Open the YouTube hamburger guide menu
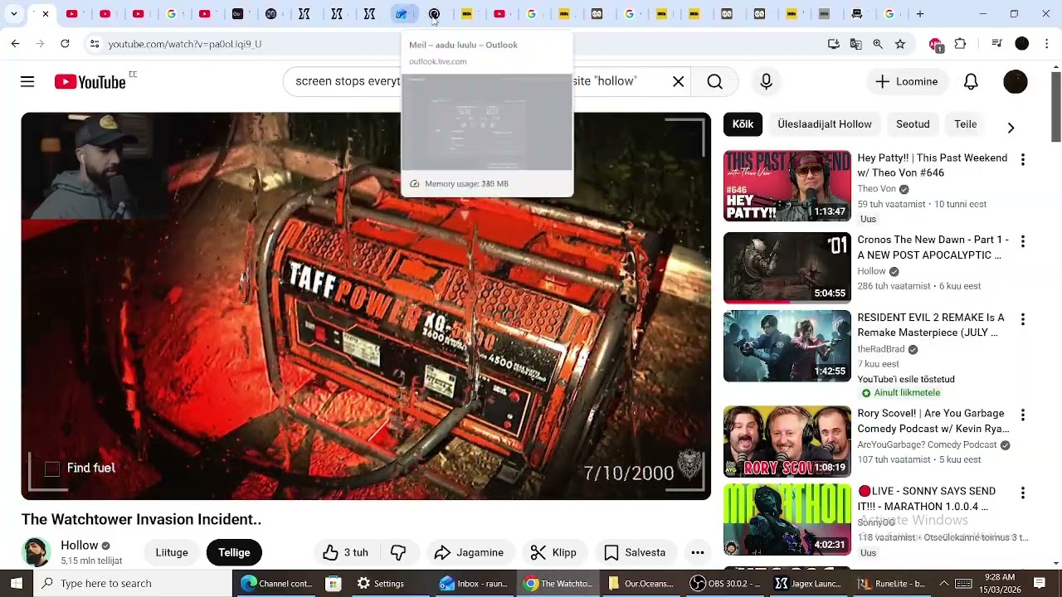This screenshot has width=1062, height=597. click(x=27, y=81)
